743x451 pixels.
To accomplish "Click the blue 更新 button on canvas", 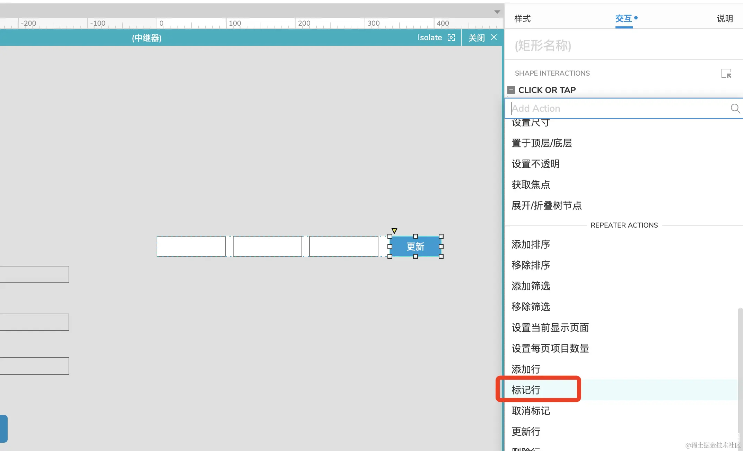I will pos(415,247).
